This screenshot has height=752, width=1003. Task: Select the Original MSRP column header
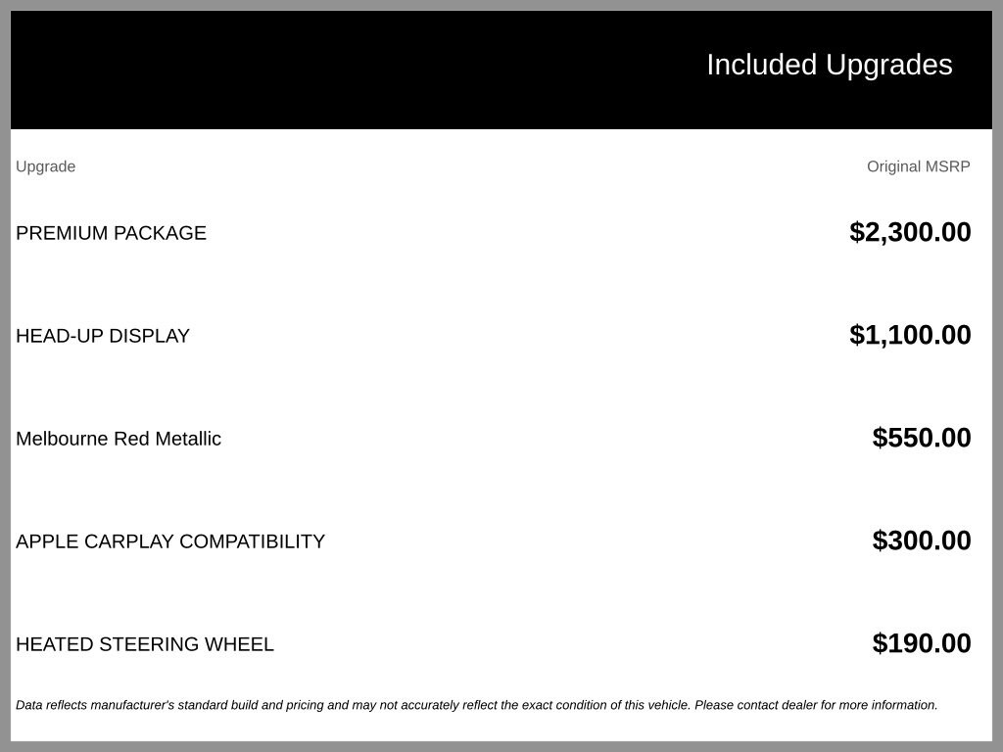click(x=918, y=166)
